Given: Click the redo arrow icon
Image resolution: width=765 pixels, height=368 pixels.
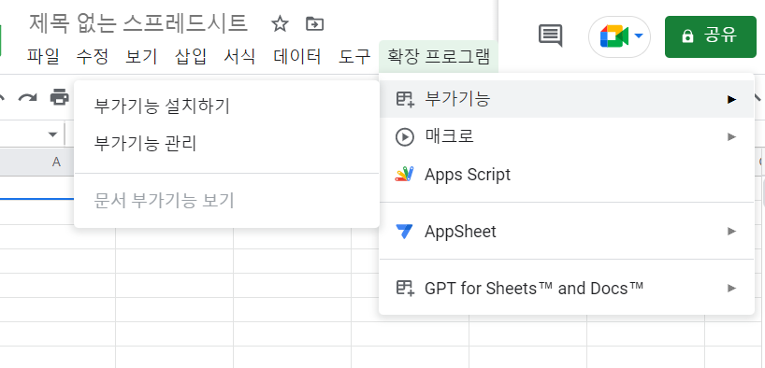Looking at the screenshot, I should point(27,97).
